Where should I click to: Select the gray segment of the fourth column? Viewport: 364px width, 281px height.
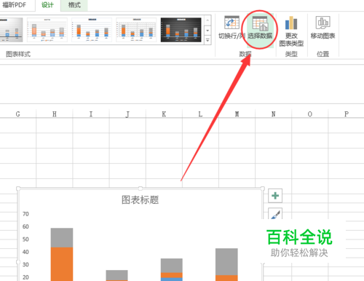tap(226, 261)
